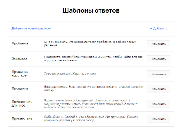This screenshot has height=132, width=184.
Task: Open the 'Добавить новый шаблон' link
Action: pyautogui.click(x=31, y=28)
